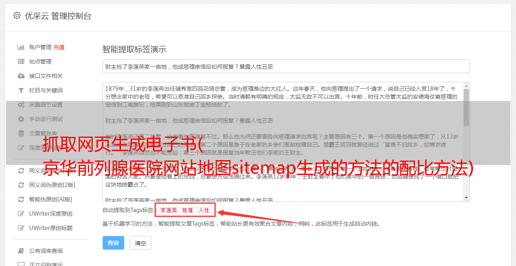Select the 人性 tag
The height and width of the screenshot is (266, 516).
204,210
